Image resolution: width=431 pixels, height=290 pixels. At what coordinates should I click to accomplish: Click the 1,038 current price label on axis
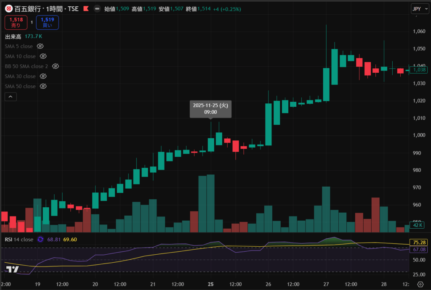(x=419, y=70)
